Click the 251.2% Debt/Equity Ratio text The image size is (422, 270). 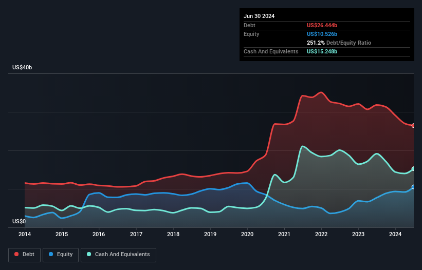click(339, 43)
